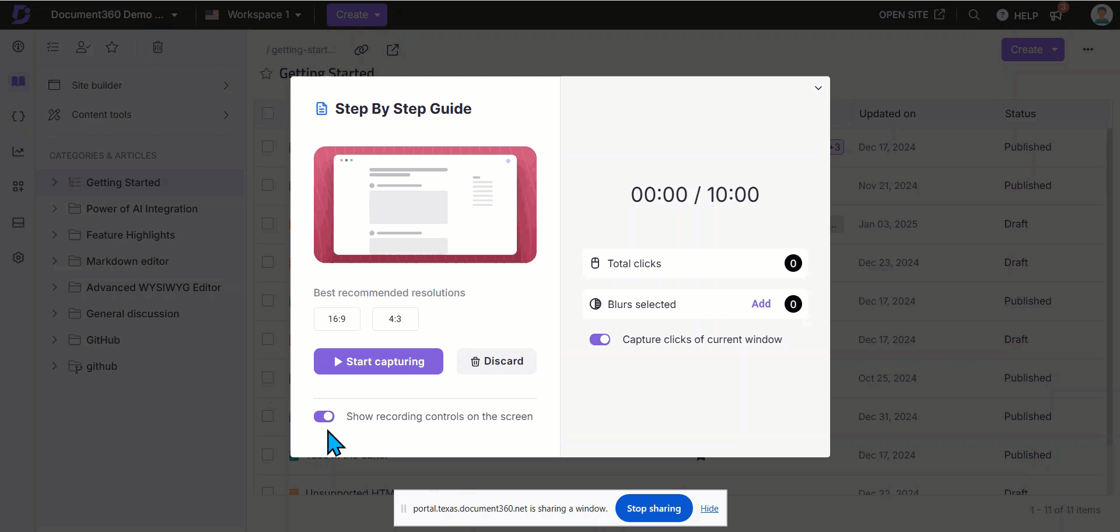Open the Recycle bin trash icon
Image resolution: width=1120 pixels, height=532 pixels.
(157, 47)
